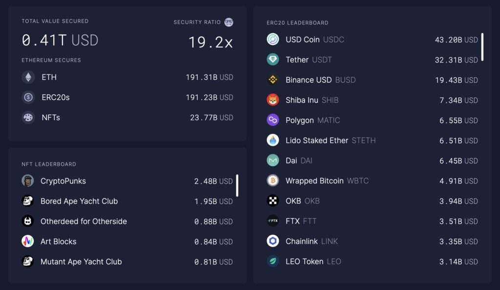The image size is (500, 290).
Task: Click the NFTs palette icon
Action: 28,117
